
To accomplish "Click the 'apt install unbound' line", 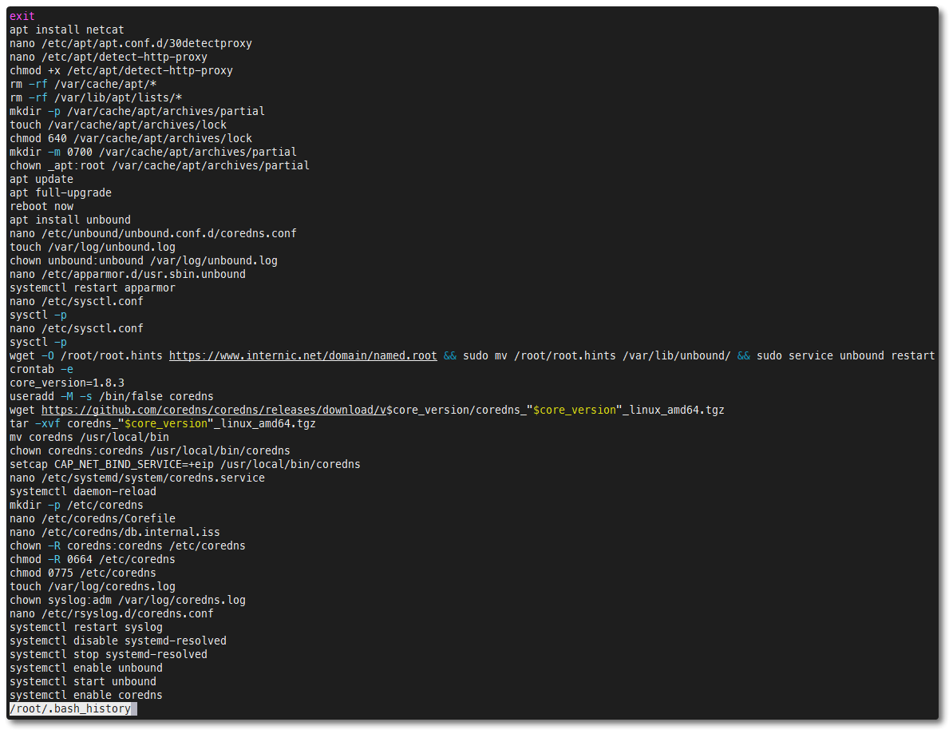I will tap(70, 220).
